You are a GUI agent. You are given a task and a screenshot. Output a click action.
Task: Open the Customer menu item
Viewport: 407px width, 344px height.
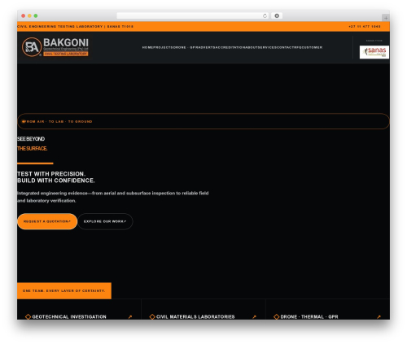click(x=312, y=47)
